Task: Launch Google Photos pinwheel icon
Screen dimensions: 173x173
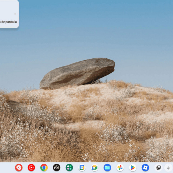Action: coord(120,168)
